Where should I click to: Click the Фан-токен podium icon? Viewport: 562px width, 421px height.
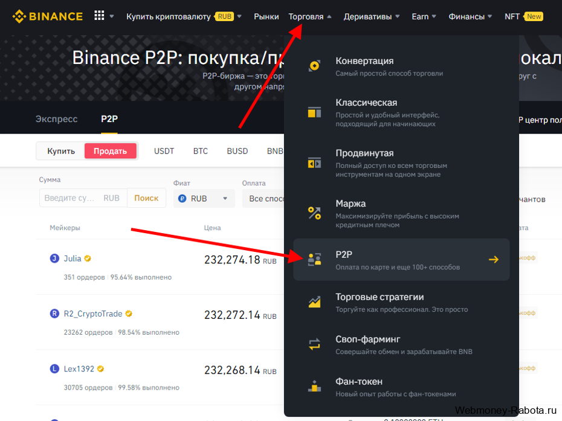pyautogui.click(x=314, y=386)
